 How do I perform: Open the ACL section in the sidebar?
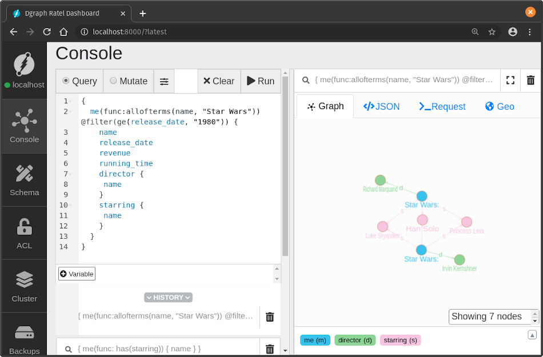tap(24, 233)
